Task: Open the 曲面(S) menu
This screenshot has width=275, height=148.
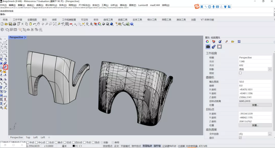Action: 40,5
